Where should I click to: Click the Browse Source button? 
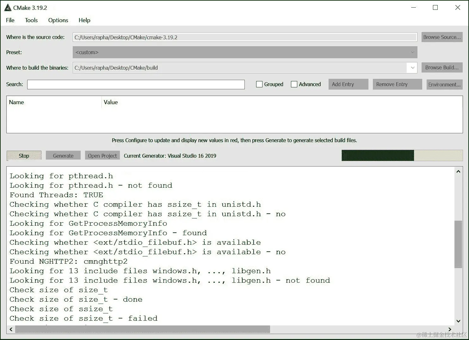click(x=442, y=37)
